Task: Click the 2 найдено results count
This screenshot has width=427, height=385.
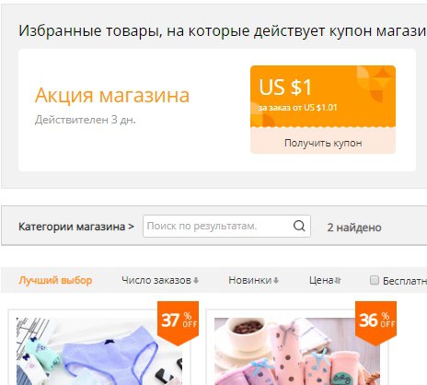Action: [354, 227]
